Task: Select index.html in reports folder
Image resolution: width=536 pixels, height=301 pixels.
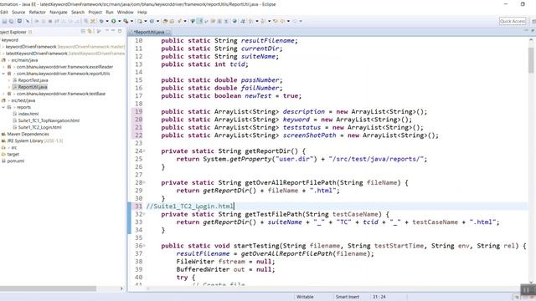Action: [x=28, y=114]
